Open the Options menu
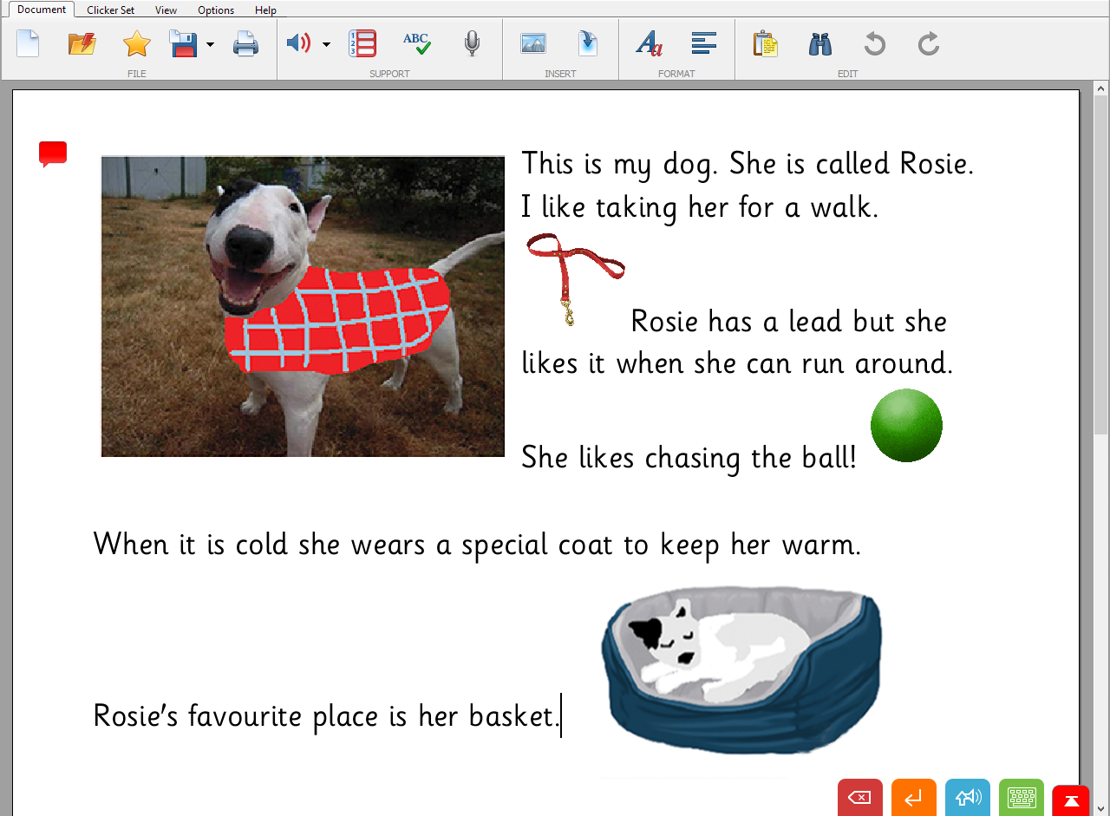Image resolution: width=1110 pixels, height=816 pixels. [215, 10]
